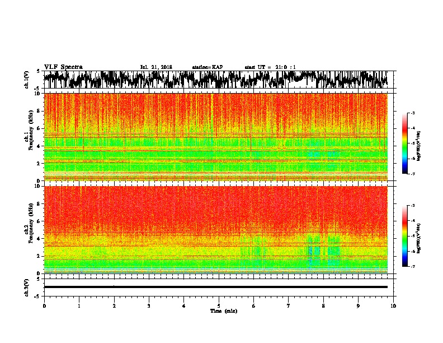Click the ch.1 'Frequency (kHz)' axis label
This screenshot has width=443, height=343.
31,131
